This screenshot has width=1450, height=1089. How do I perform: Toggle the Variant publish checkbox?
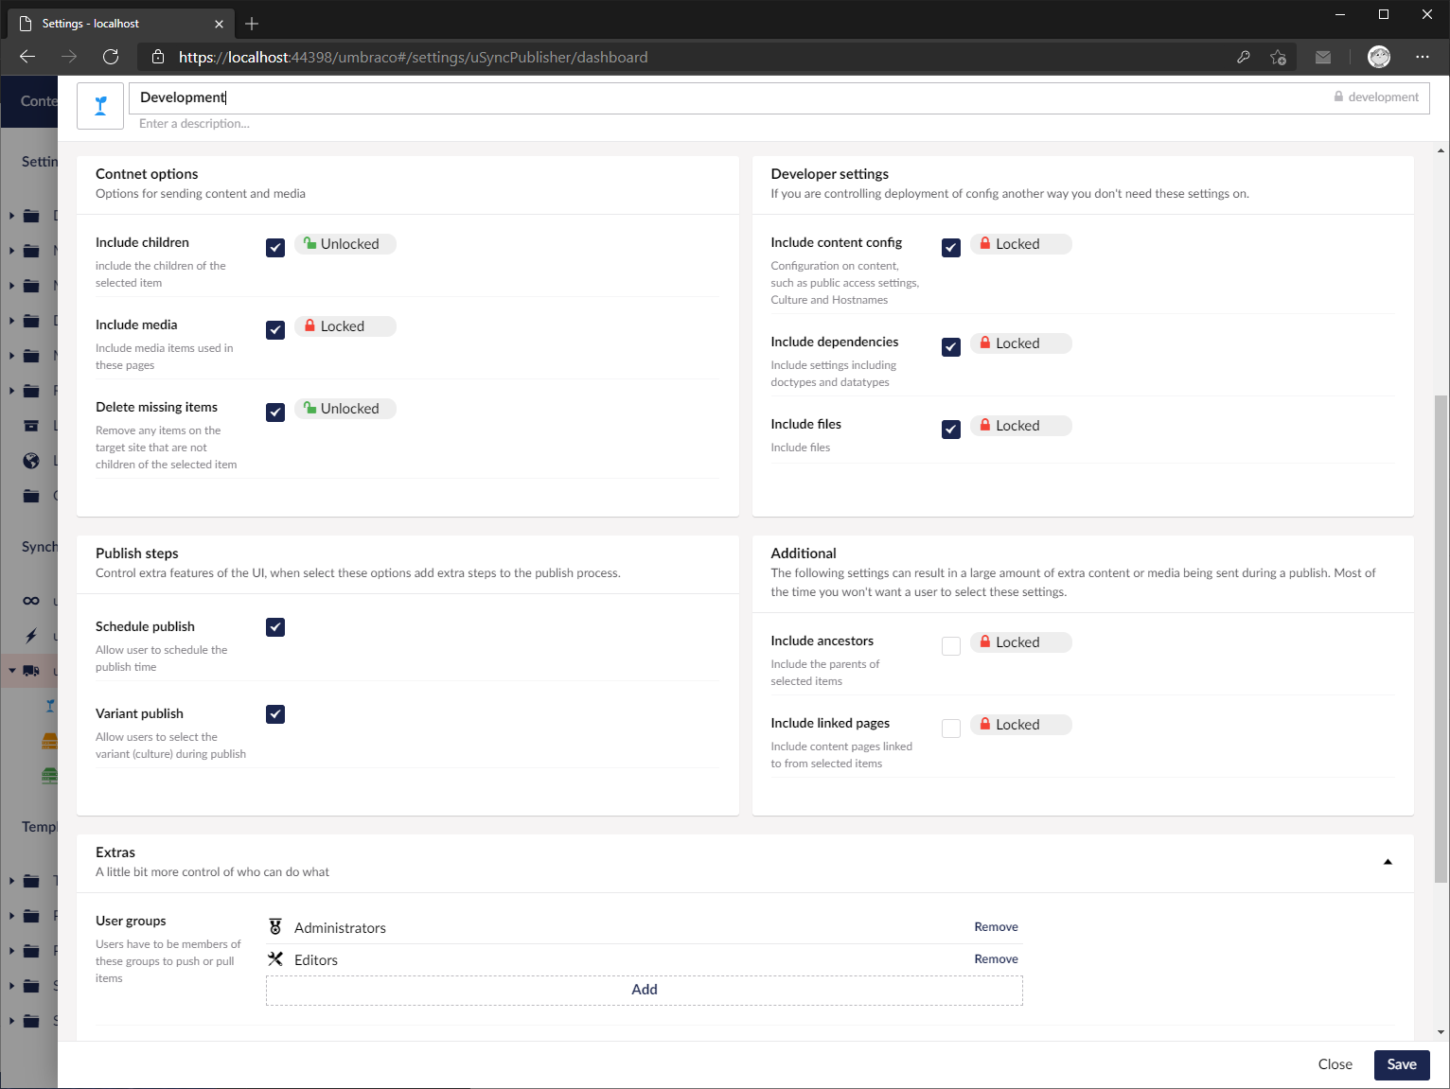tap(275, 714)
